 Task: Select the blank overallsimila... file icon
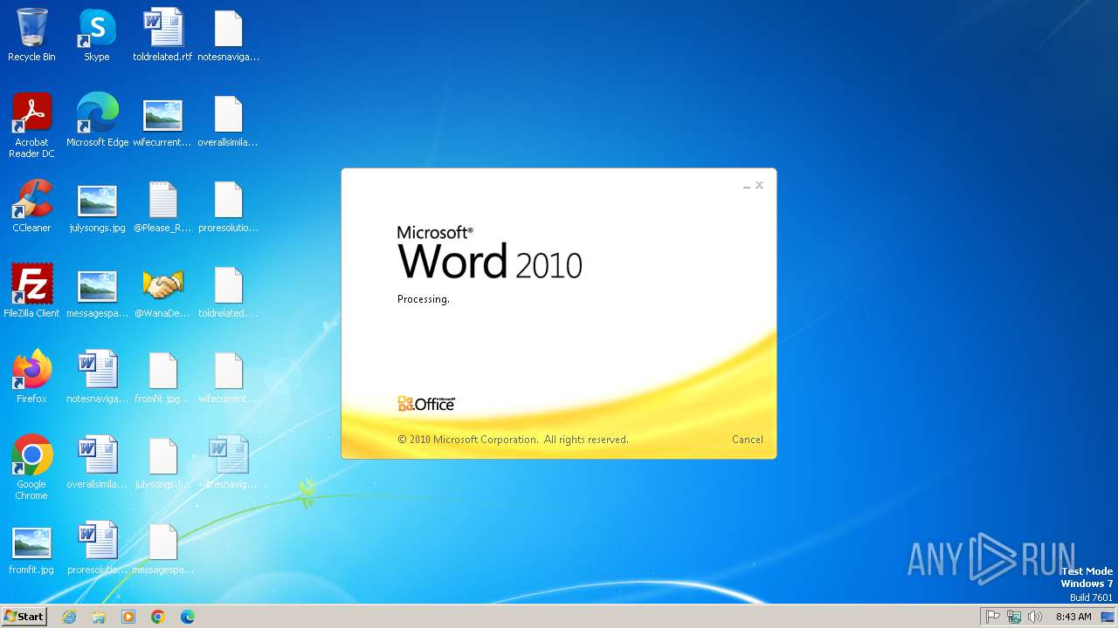coord(228,120)
